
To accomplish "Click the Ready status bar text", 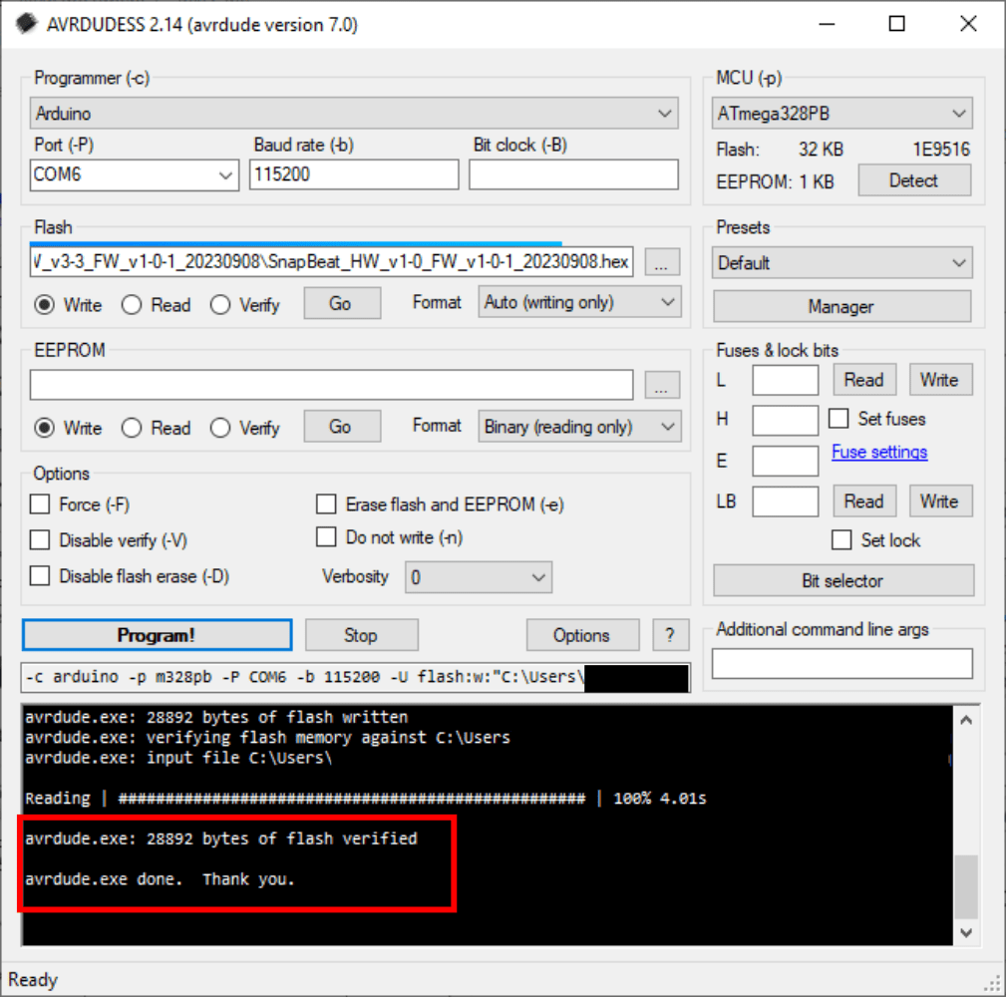I will point(33,980).
